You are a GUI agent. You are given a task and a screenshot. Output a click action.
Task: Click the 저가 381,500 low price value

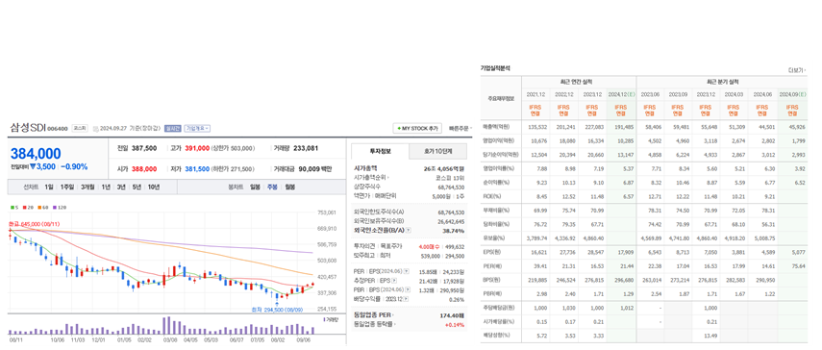(198, 169)
